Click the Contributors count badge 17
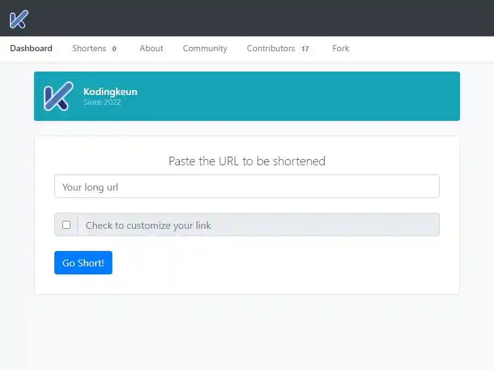 305,49
